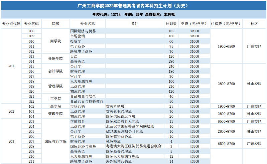Select the dorm fee 1900-8700
The width and height of the screenshot is (267, 164).
coord(226,106)
